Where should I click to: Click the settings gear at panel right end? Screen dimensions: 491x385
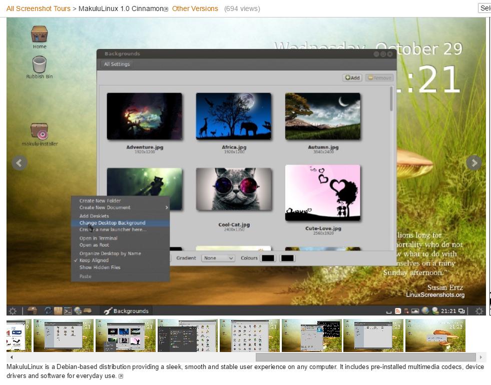coord(479,311)
